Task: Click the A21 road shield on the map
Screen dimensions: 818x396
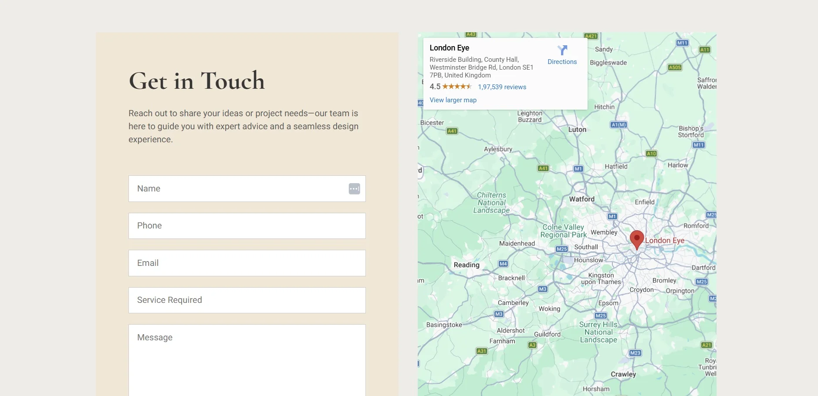Action: 706,345
